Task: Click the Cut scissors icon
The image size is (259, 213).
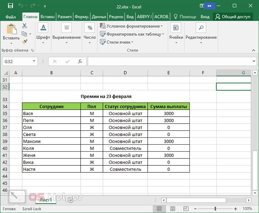Action: (24, 26)
